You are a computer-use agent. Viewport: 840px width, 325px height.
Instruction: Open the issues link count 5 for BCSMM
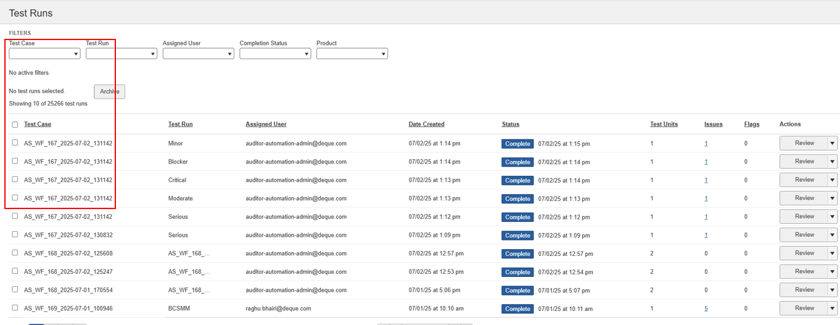pos(706,308)
